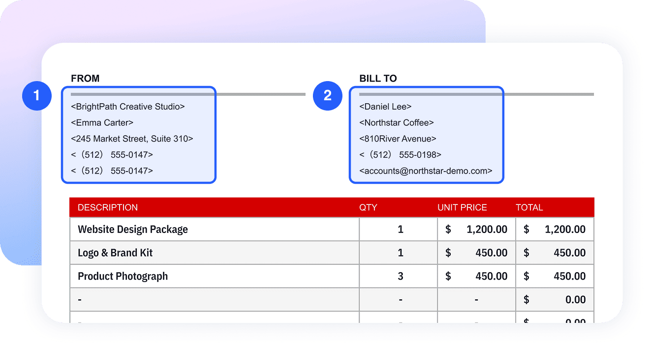Click the quantity 3 cell
This screenshot has height=346, width=646.
[399, 276]
